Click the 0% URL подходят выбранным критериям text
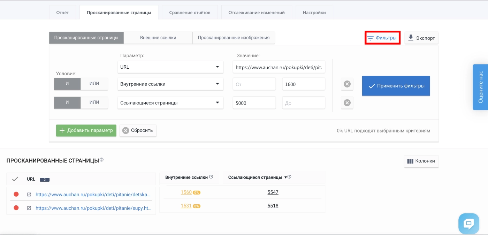Image resolution: width=488 pixels, height=235 pixels. pos(383,131)
